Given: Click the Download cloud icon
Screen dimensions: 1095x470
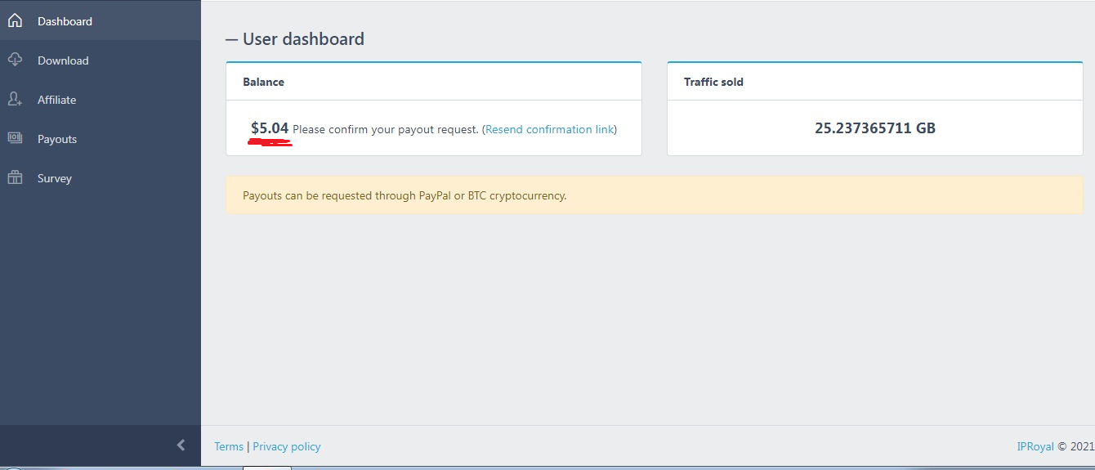Looking at the screenshot, I should tap(15, 60).
